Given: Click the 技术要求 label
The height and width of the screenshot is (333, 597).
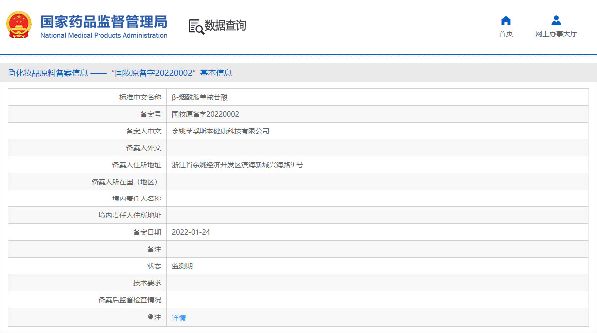Looking at the screenshot, I should 147,283.
